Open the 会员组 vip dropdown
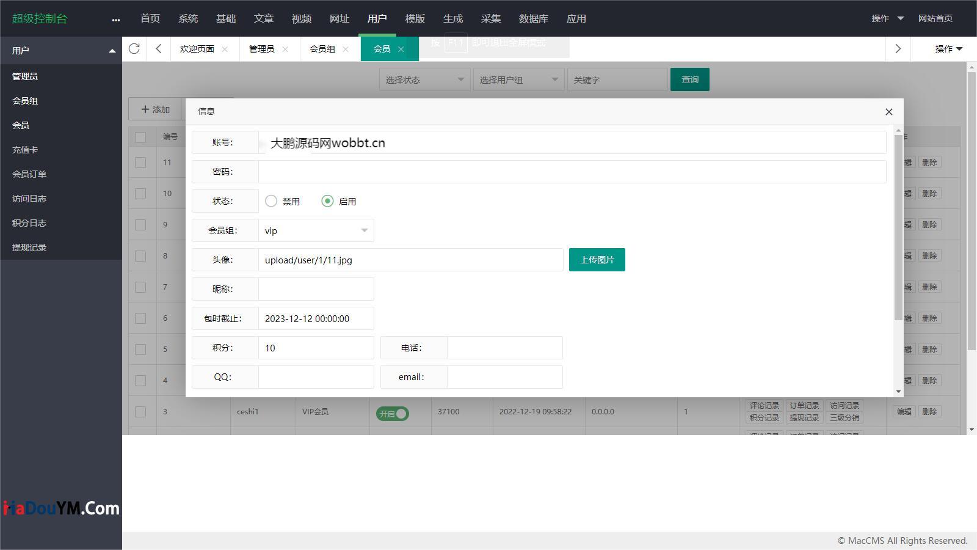The image size is (977, 550). click(x=316, y=230)
